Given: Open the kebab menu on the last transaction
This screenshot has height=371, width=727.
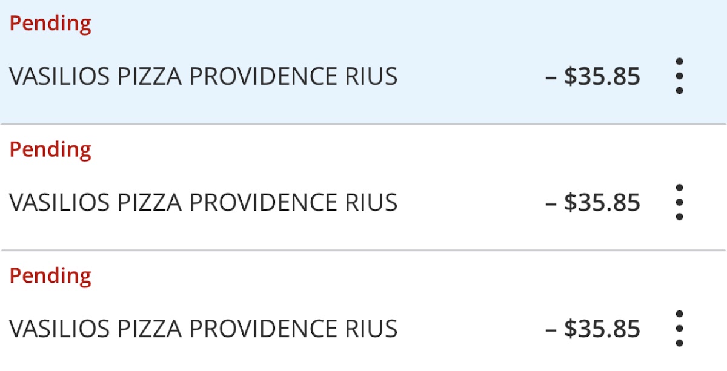Looking at the screenshot, I should [x=679, y=329].
